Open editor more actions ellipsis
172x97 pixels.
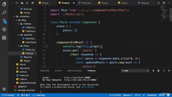[x=169, y=3]
